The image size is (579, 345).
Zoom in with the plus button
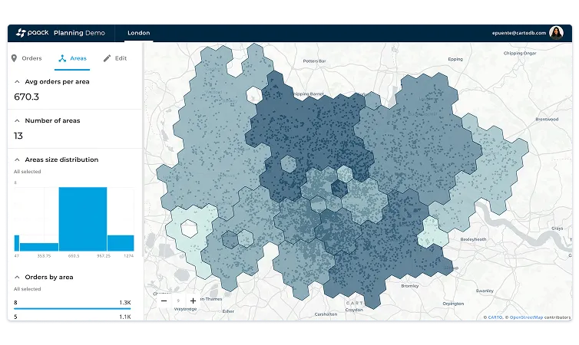coord(193,301)
